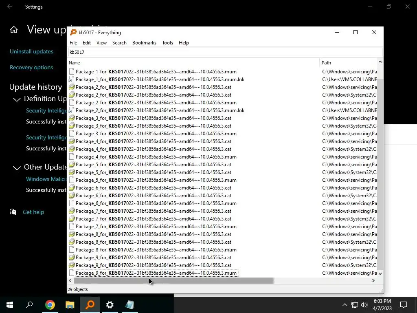This screenshot has height=313, width=417.
Task: Select the Package_2 .mum file icon
Action: tap(72, 102)
